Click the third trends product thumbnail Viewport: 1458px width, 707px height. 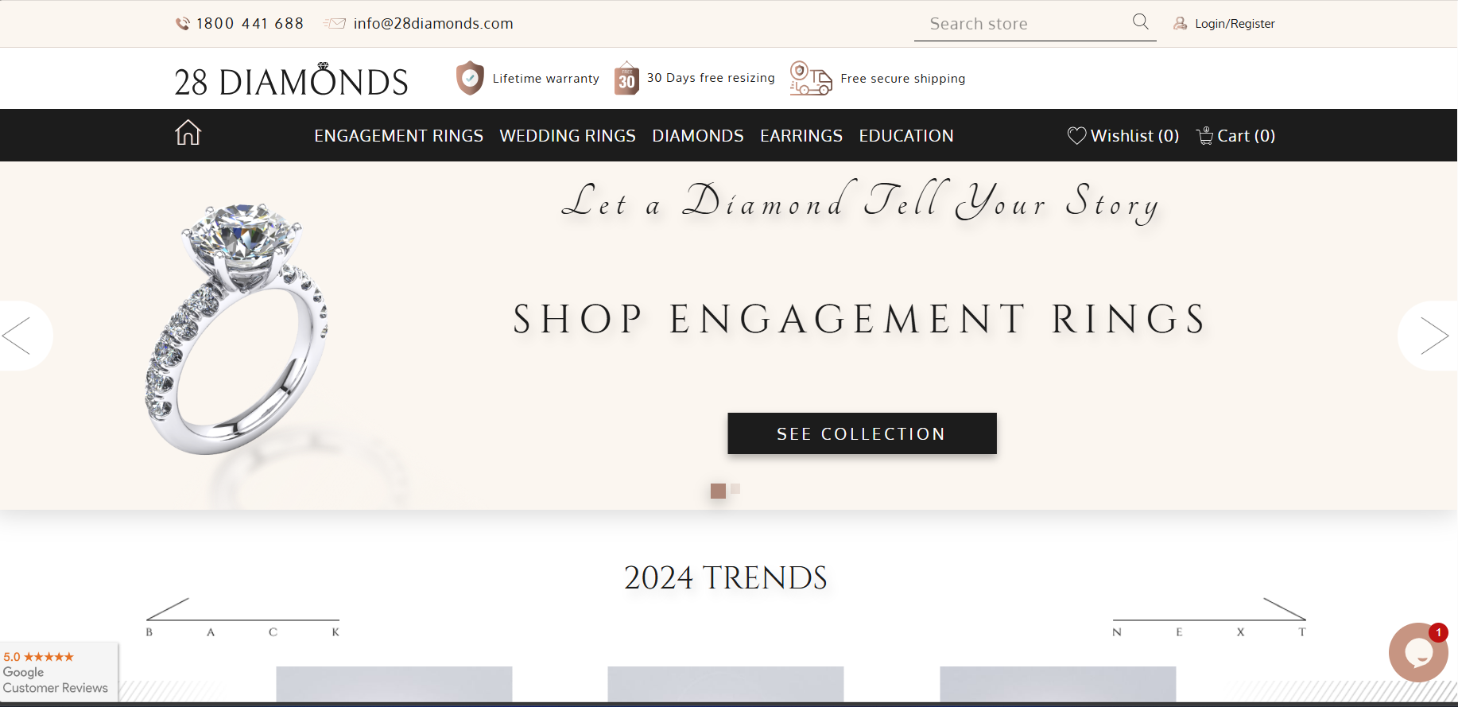click(1058, 684)
